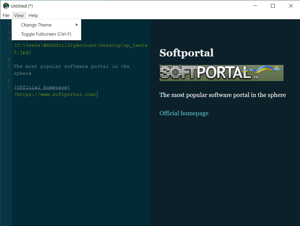
Task: Click the [Official homepage] markdown text in editor
Action: (42, 87)
